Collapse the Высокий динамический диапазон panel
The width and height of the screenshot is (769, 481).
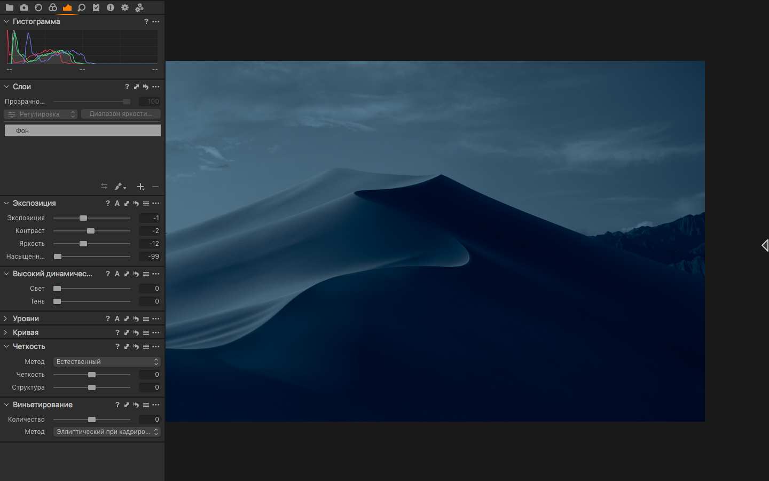pyautogui.click(x=6, y=274)
